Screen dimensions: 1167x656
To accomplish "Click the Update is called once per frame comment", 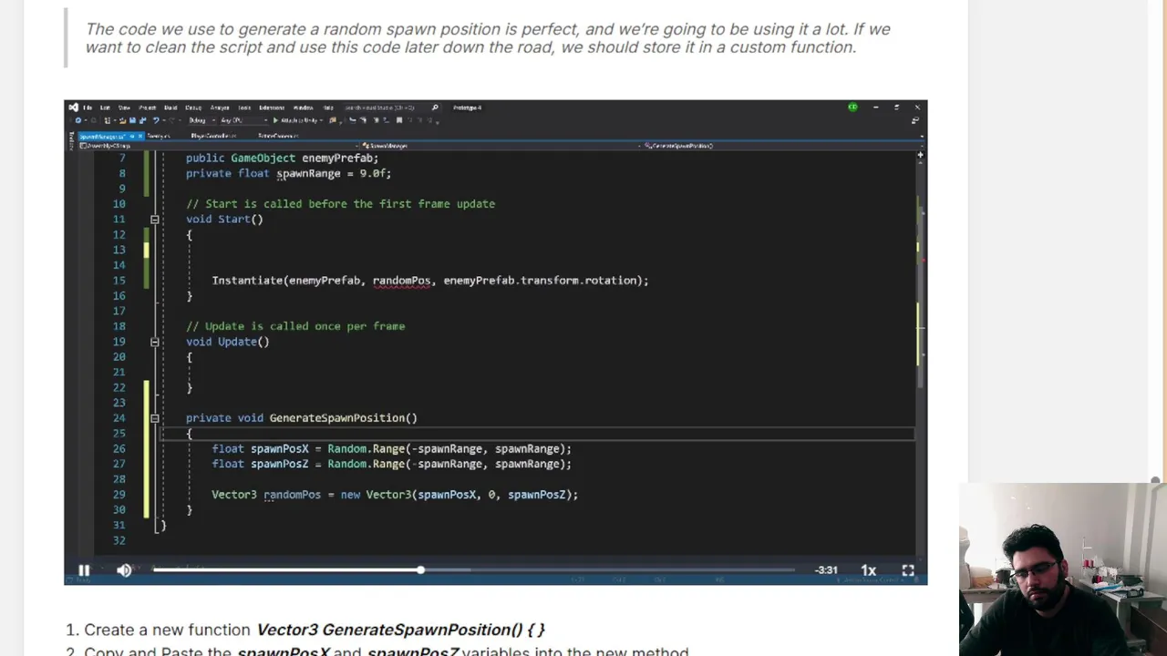I will (x=295, y=326).
